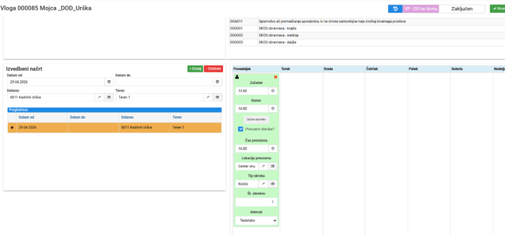The width and height of the screenshot is (505, 235).
Task: Open time picker for Čas prevzema
Action: (x=273, y=149)
